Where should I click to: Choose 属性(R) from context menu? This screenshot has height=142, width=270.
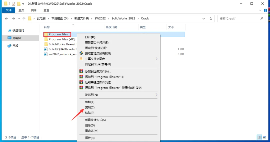pyautogui.click(x=118, y=138)
